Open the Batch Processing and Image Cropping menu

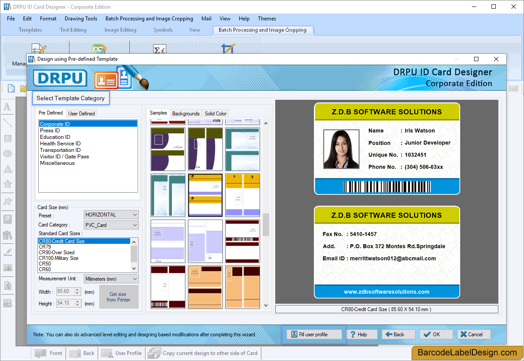point(149,18)
